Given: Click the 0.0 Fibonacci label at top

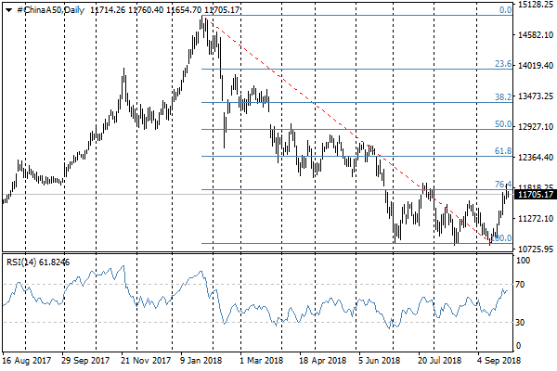Looking at the screenshot, I should tap(506, 10).
